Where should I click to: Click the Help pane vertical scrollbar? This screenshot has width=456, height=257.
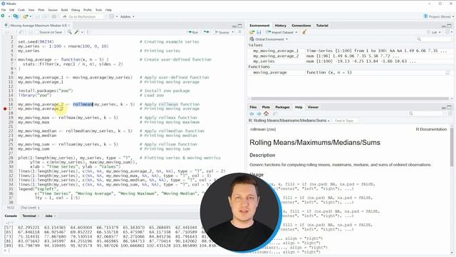(x=452, y=146)
